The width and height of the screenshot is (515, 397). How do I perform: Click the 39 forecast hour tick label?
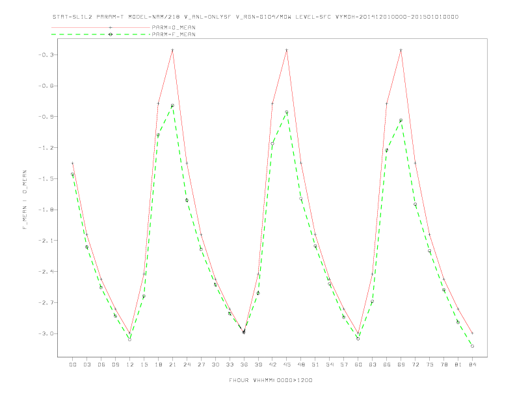tap(258, 365)
